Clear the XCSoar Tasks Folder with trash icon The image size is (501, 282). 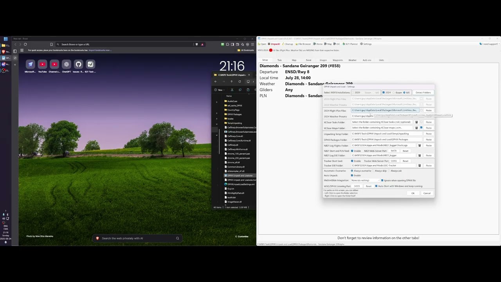pos(416,122)
